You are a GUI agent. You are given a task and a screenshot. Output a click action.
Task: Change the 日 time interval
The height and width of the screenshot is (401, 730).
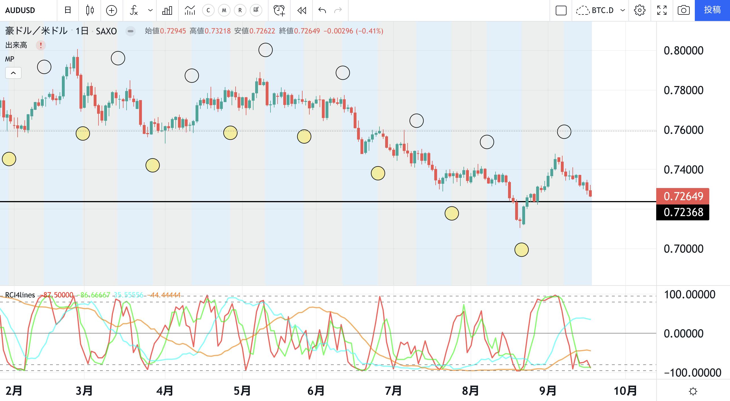click(x=68, y=10)
